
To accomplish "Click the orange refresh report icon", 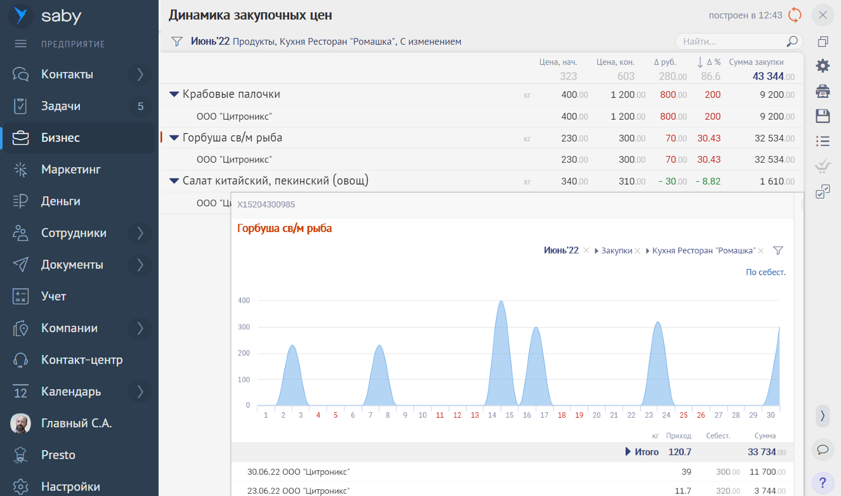I will click(x=795, y=15).
